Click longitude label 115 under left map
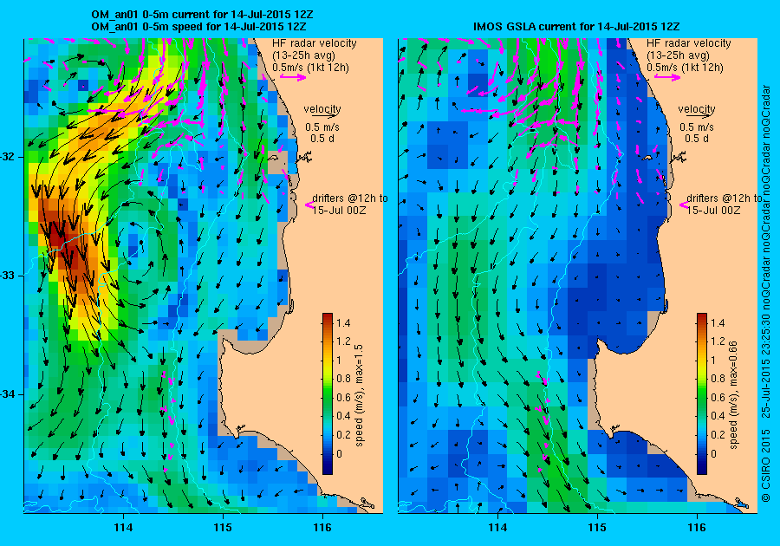The image size is (780, 546). 223,528
